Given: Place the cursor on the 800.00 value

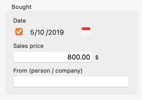Looking at the screenshot, I should (x=79, y=57).
